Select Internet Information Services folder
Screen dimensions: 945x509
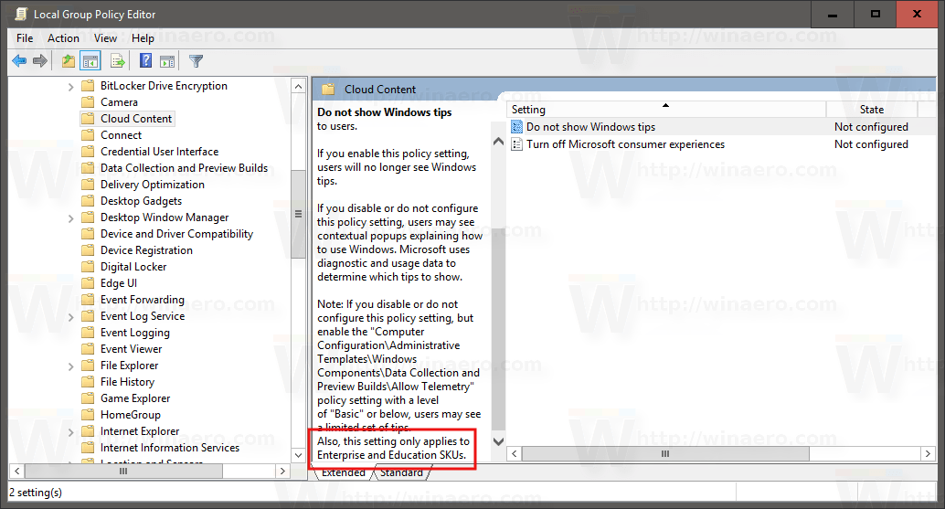pyautogui.click(x=170, y=448)
